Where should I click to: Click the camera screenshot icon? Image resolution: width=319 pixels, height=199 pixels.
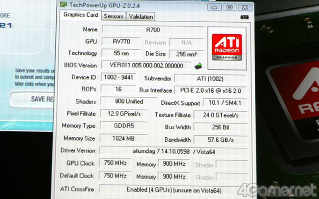(244, 17)
